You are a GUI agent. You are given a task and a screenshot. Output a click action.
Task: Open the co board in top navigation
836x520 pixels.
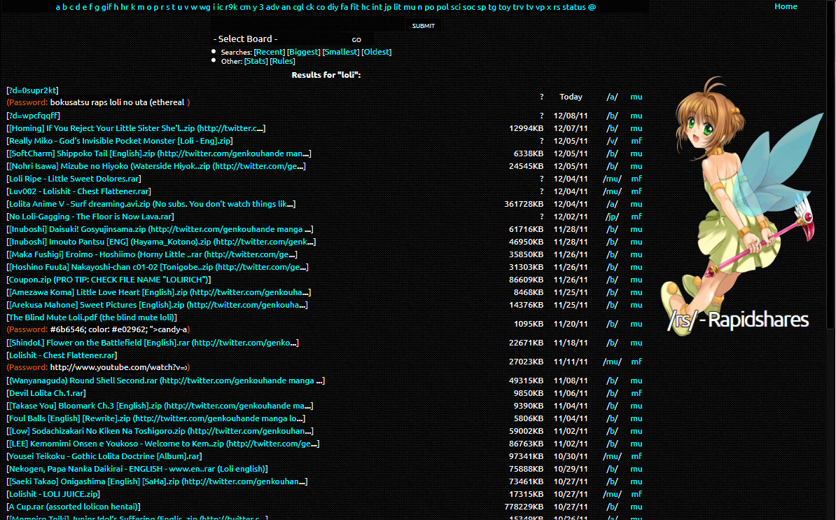(321, 7)
